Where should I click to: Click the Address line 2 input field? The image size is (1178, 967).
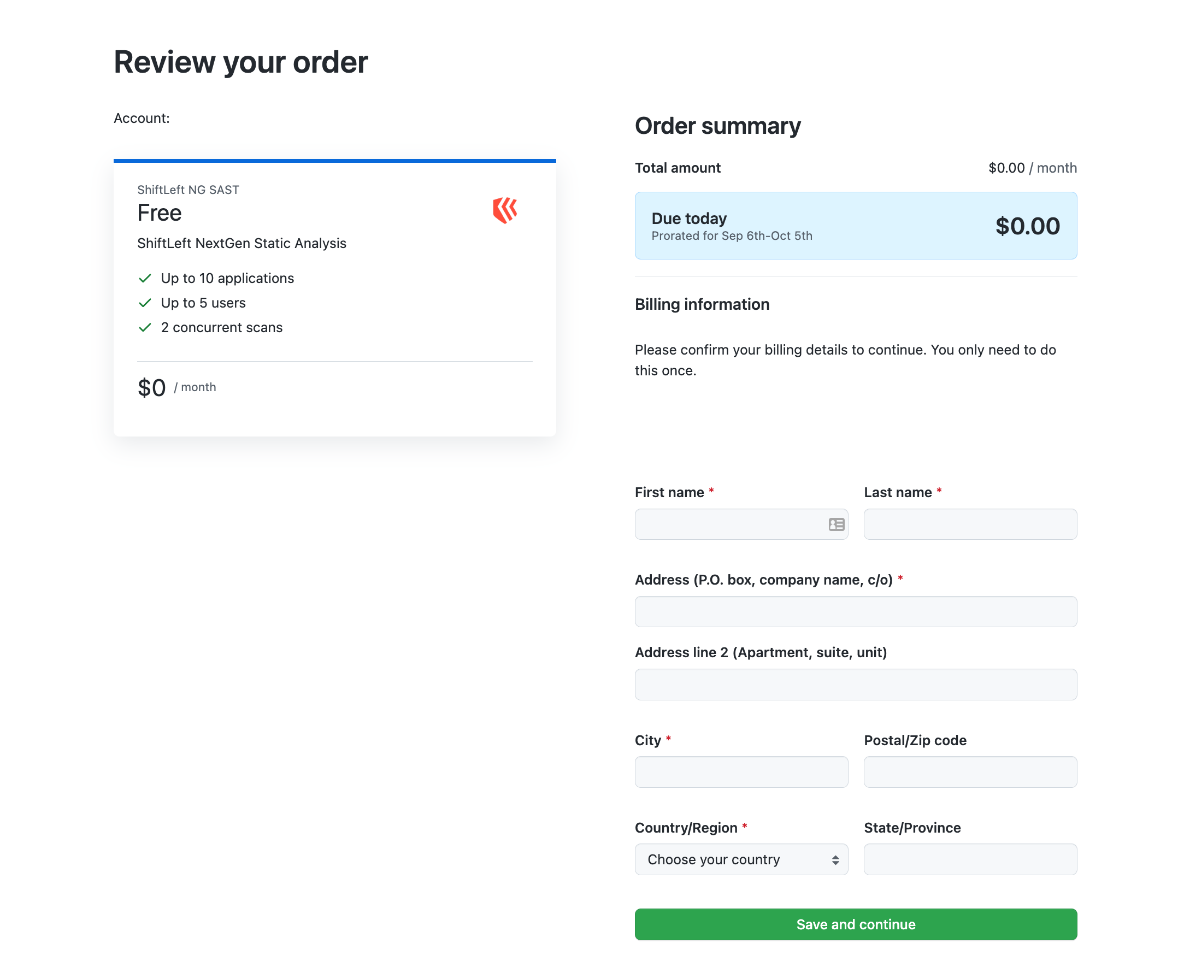pos(856,684)
